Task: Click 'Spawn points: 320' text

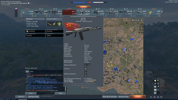Action: [171, 2]
